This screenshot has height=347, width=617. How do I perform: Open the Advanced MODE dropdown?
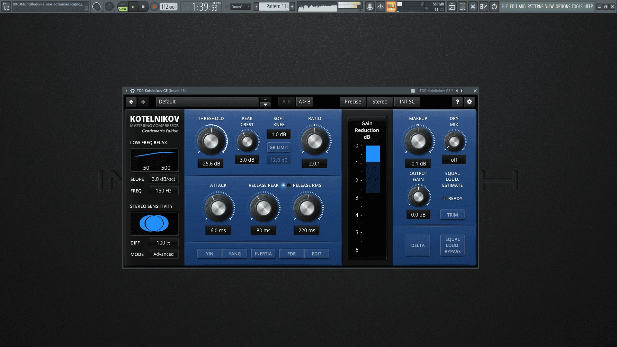[163, 254]
